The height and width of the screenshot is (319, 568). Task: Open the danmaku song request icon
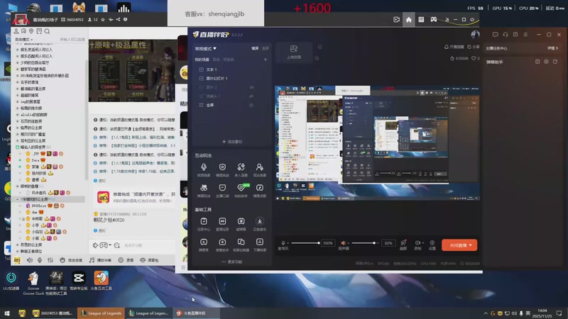pos(259,188)
